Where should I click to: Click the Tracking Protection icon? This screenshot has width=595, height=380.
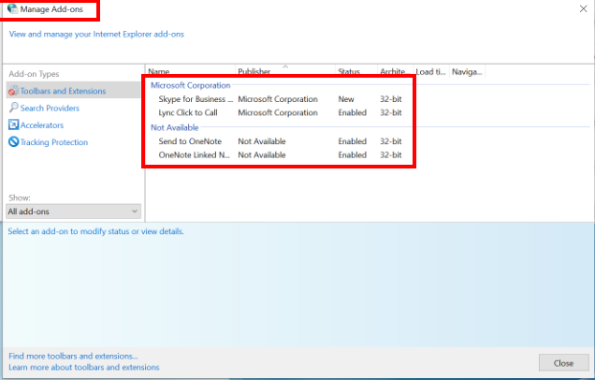point(14,142)
